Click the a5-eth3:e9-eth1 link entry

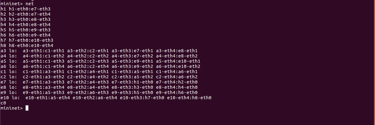pyautogui.click(x=132, y=61)
